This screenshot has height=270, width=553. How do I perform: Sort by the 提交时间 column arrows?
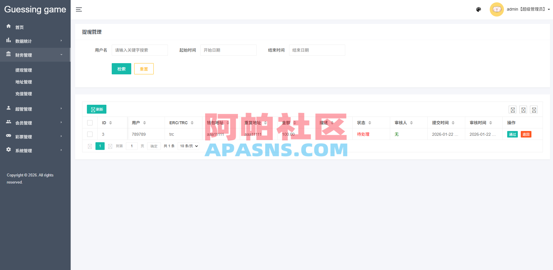[x=453, y=123]
